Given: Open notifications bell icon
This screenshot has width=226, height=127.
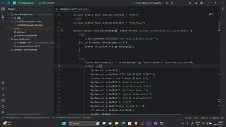Looking at the screenshot, I should click(x=223, y=9).
